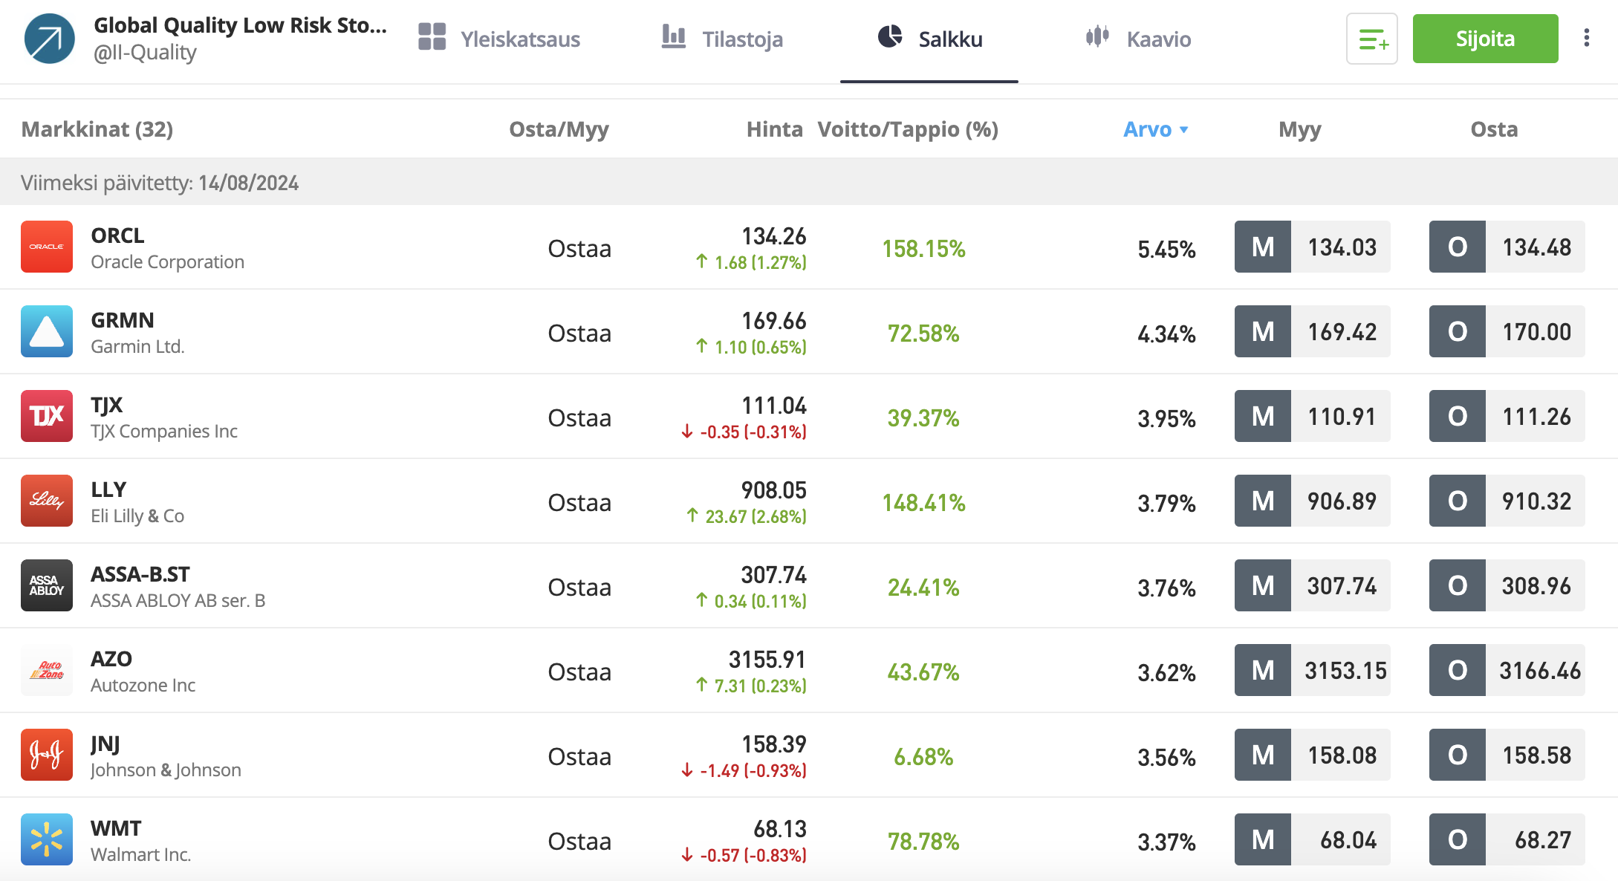Sort by the Arvo column dropdown
Viewport: 1618px width, 881px height.
point(1155,129)
